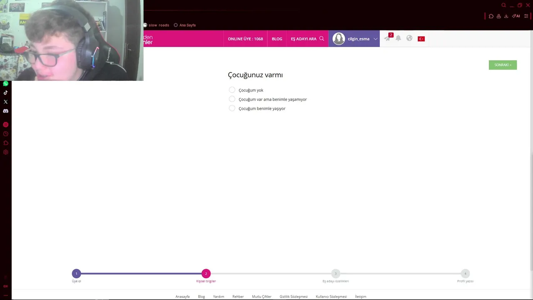Open browser Settings gear in sidebar

click(5, 152)
